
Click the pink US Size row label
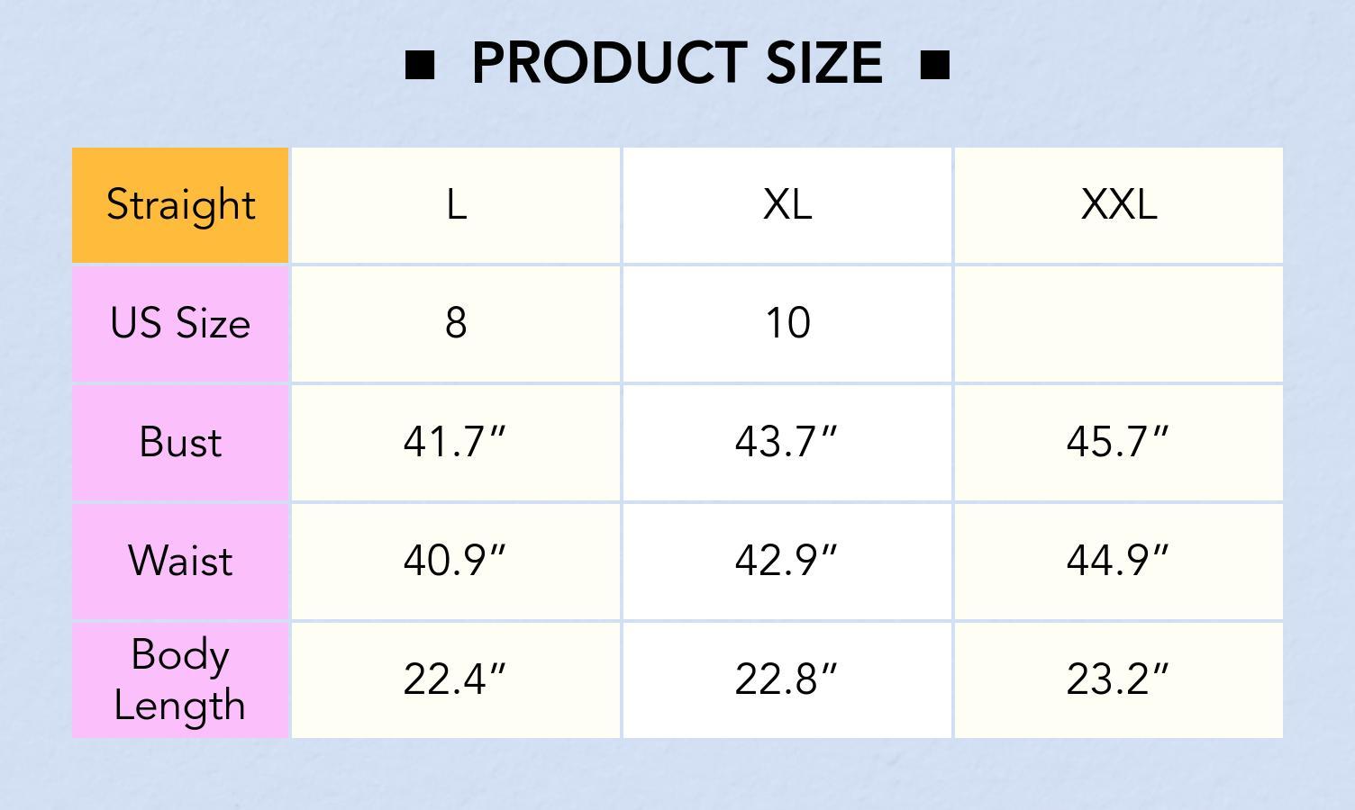tap(180, 323)
